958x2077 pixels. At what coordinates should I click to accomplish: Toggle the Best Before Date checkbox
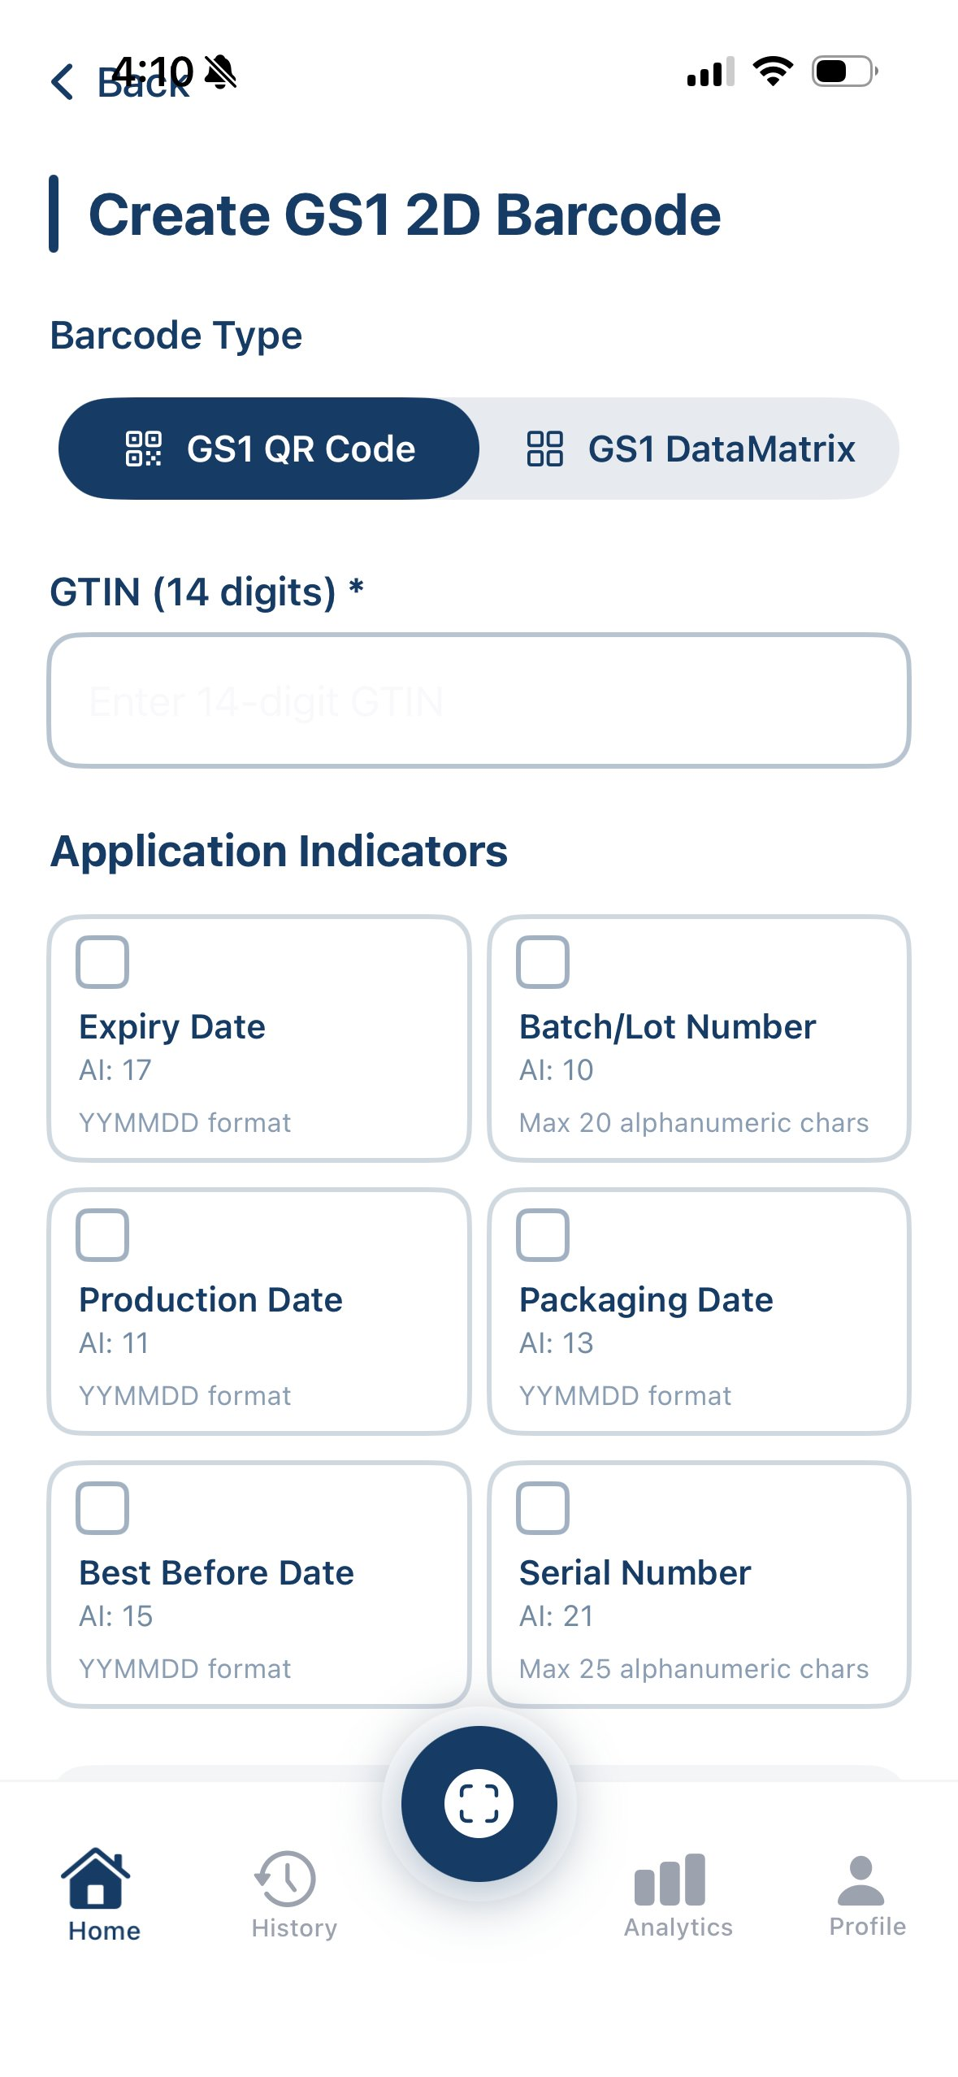[102, 1508]
